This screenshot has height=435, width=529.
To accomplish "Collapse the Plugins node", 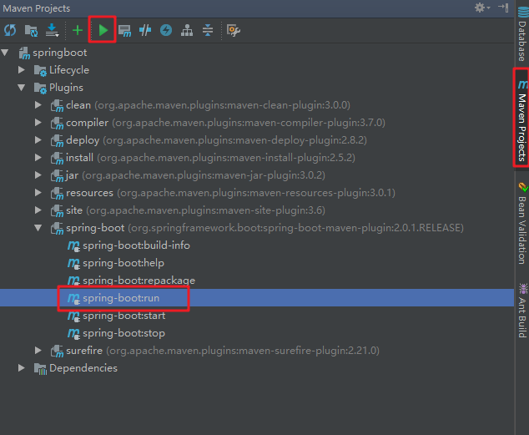I will [x=22, y=88].
